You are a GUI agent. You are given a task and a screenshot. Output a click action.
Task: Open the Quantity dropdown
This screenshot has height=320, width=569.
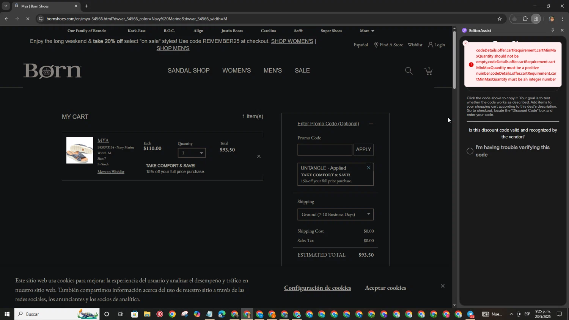point(192,153)
